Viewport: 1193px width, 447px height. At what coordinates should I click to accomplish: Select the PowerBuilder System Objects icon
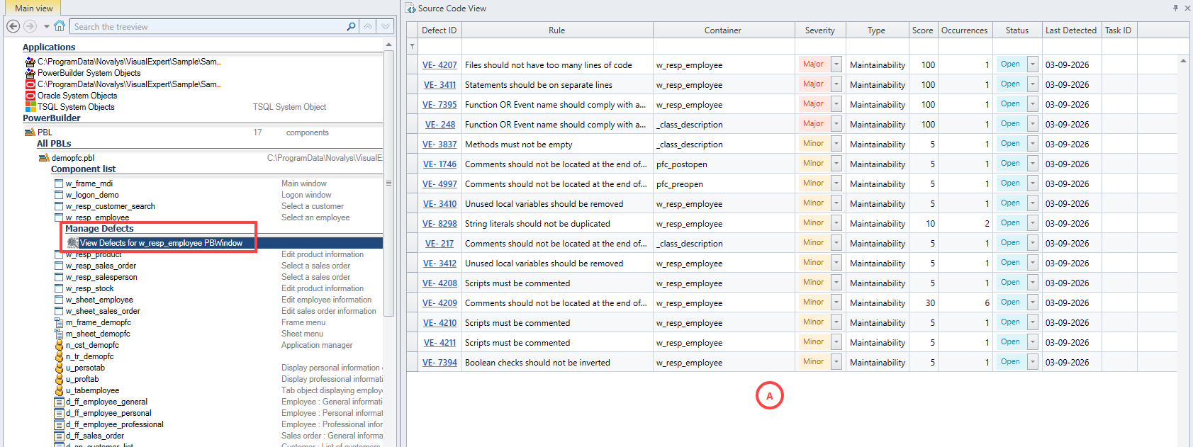tap(30, 73)
